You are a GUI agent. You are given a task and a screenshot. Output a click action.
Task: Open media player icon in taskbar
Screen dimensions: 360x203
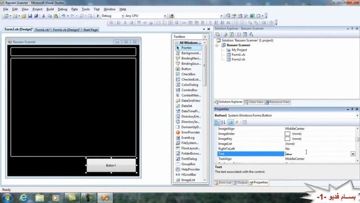point(56,198)
